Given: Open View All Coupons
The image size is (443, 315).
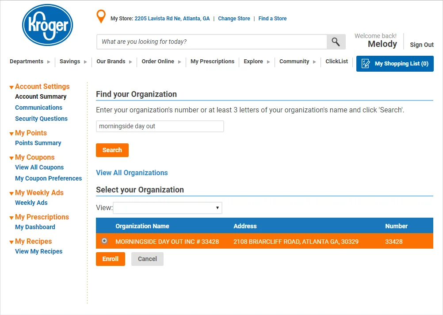Looking at the screenshot, I should 39,167.
